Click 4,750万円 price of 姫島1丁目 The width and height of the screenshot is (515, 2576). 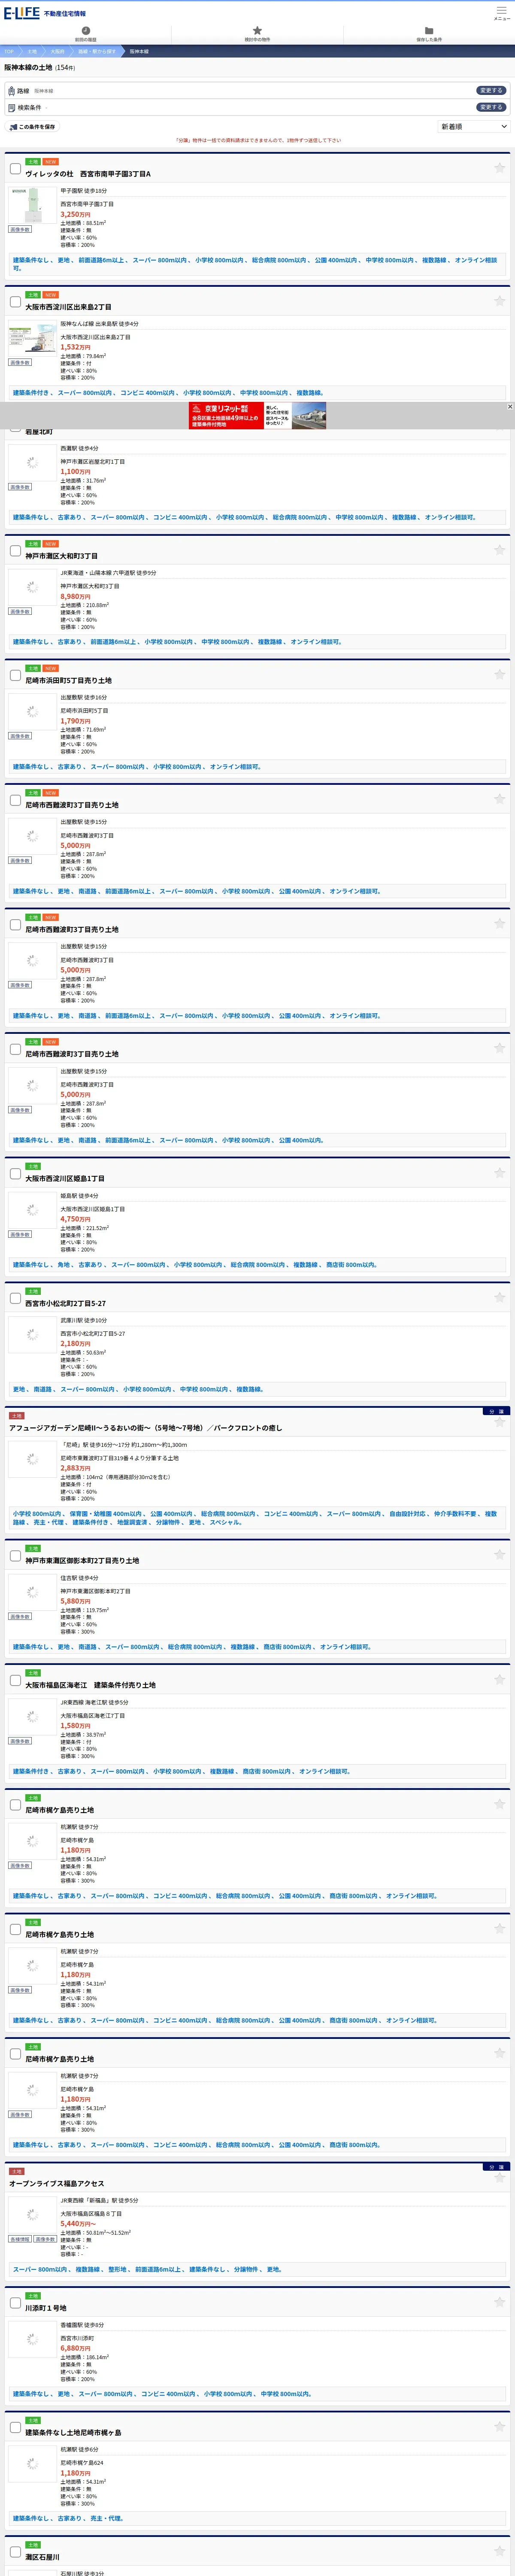pyautogui.click(x=75, y=1219)
